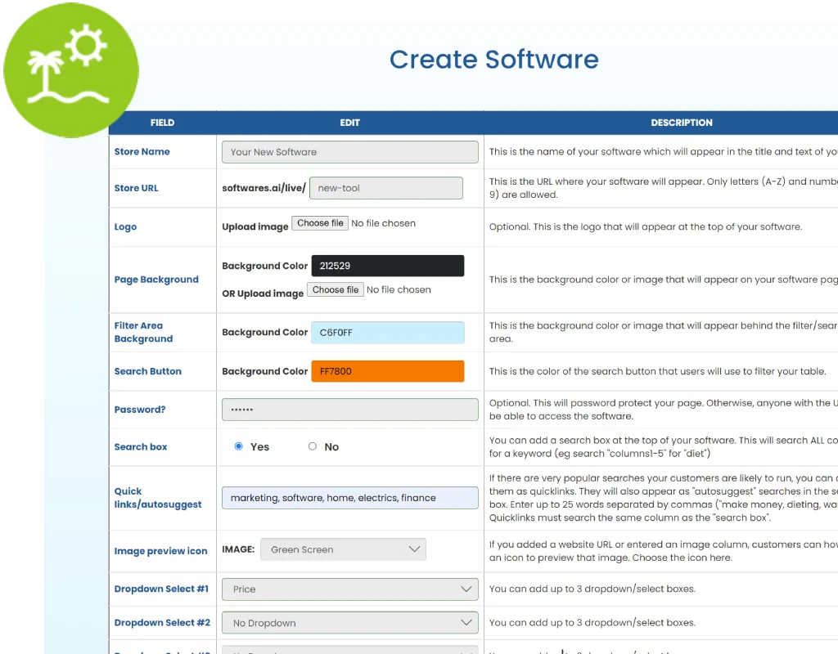Viewport: 838px width, 654px height.
Task: Click the Dropdown Select #1 label
Action: point(161,589)
